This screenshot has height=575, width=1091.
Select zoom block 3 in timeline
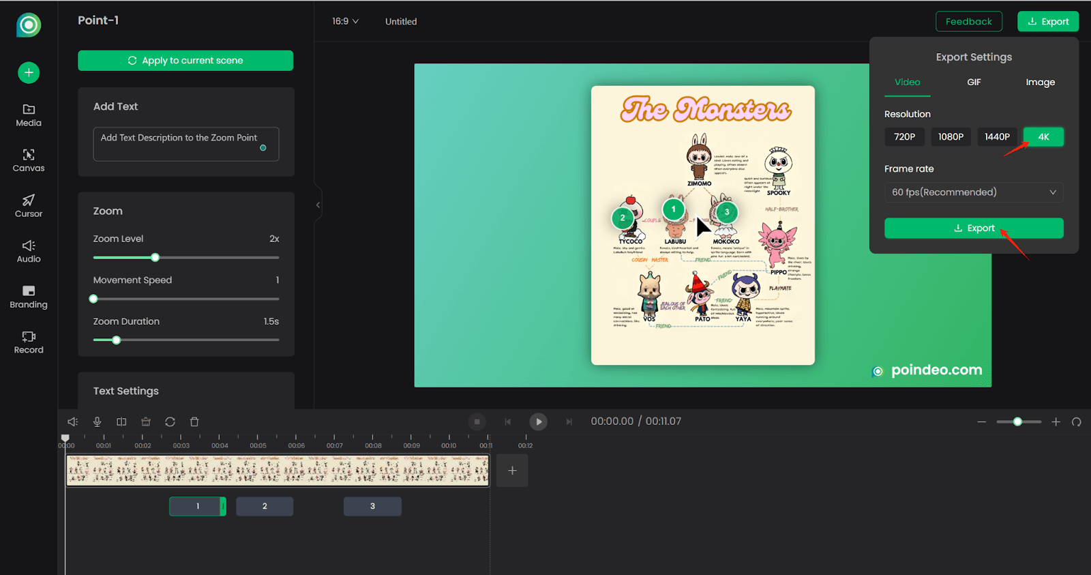(x=372, y=506)
